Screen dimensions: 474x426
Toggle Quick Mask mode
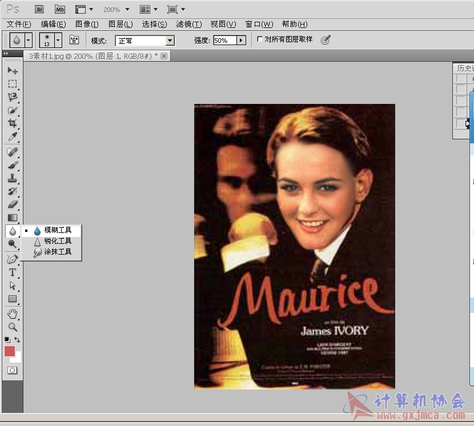pyautogui.click(x=13, y=371)
